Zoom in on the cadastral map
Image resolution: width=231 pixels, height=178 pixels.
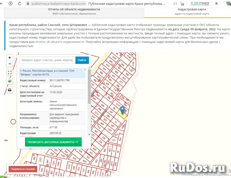tap(10, 58)
